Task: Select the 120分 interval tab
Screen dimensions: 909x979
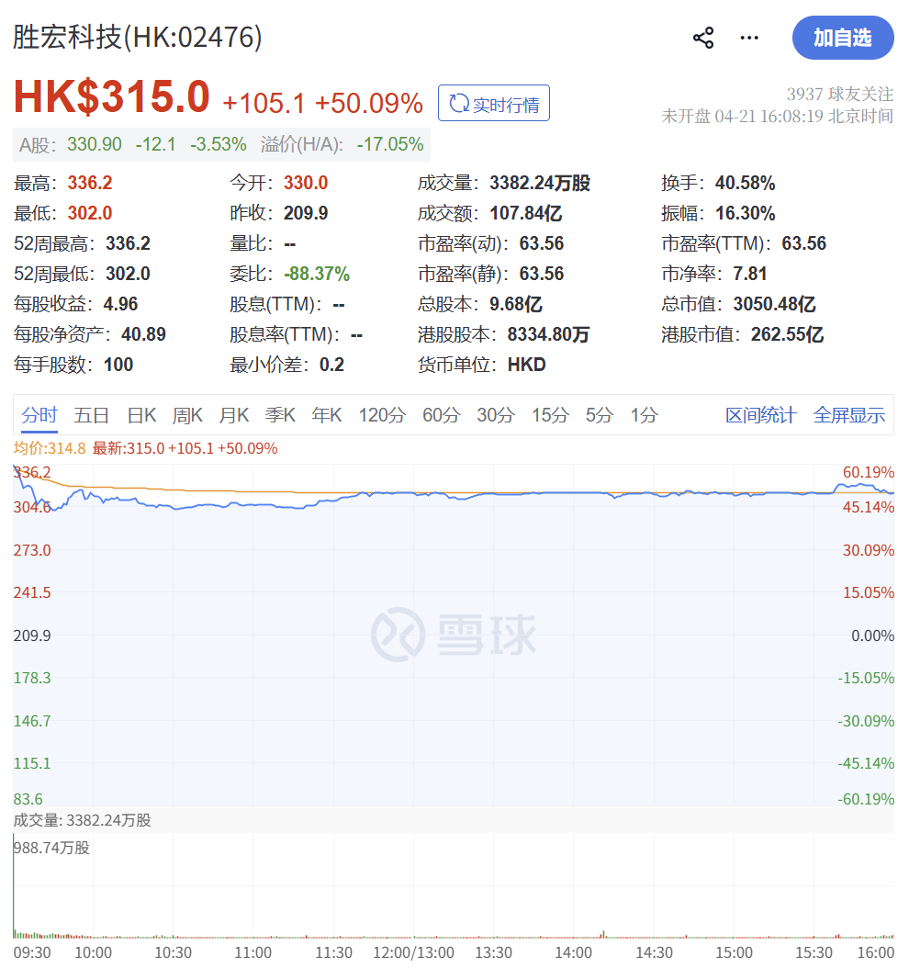Action: coord(382,415)
